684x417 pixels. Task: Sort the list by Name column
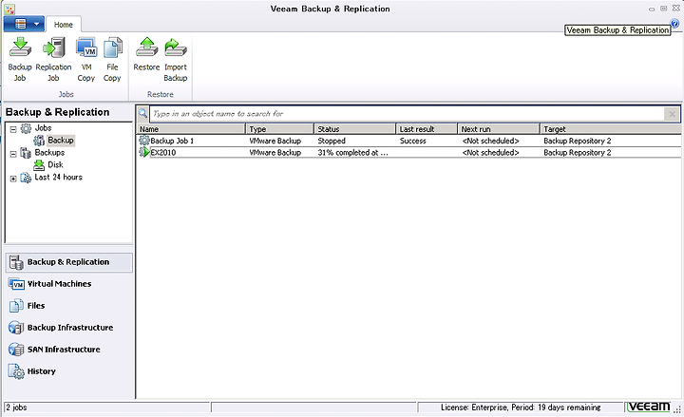point(191,129)
